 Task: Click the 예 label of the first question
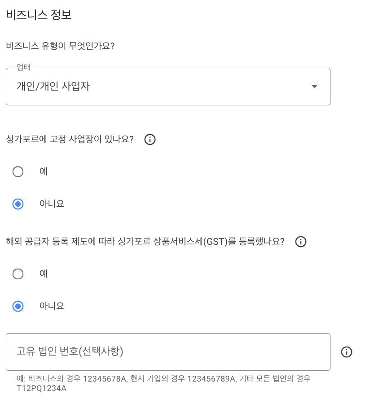[x=44, y=172]
